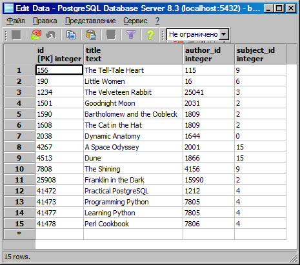Image resolution: width=300 pixels, height=265 pixels.
Task: Open the Sort/Filter options funnel icon
Action: tap(131, 35)
